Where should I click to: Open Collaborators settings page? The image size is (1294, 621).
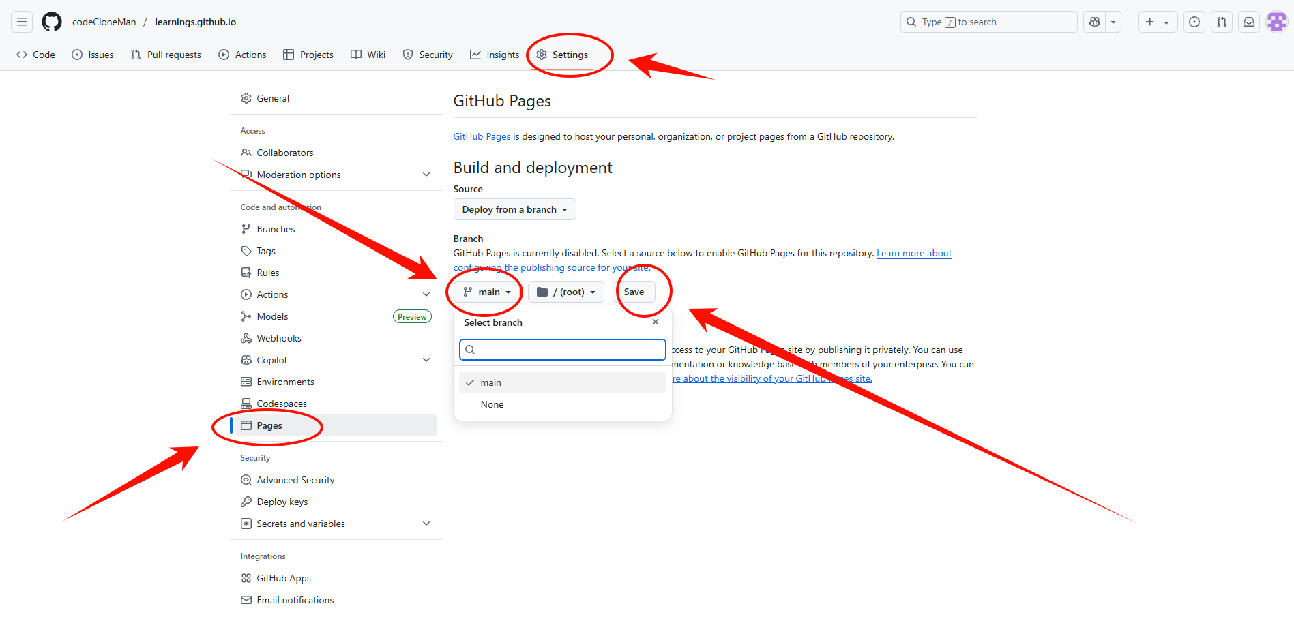click(336, 153)
